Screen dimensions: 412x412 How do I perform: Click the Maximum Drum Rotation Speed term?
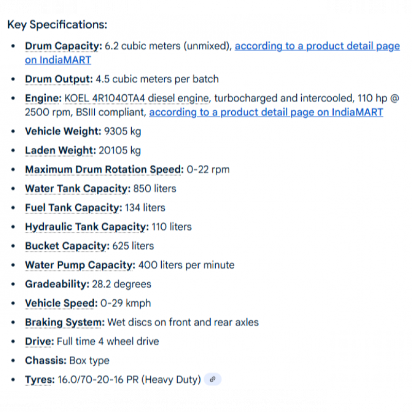tap(104, 169)
